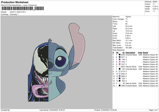The height and width of the screenshot is (112, 159).
Task: Click the 'Up:' extent label
Action: [x=114, y=31]
